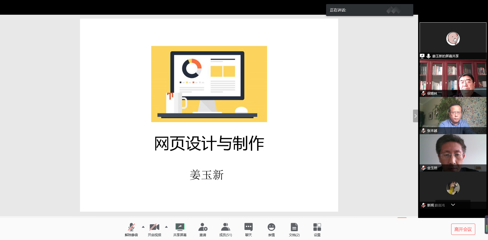Image resolution: width=488 pixels, height=240 pixels.
Task: Open the 聊天 chat panel
Action: (248, 229)
